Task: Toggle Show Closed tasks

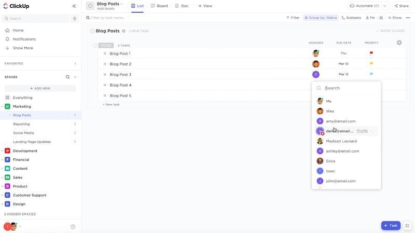Action: 390,31
